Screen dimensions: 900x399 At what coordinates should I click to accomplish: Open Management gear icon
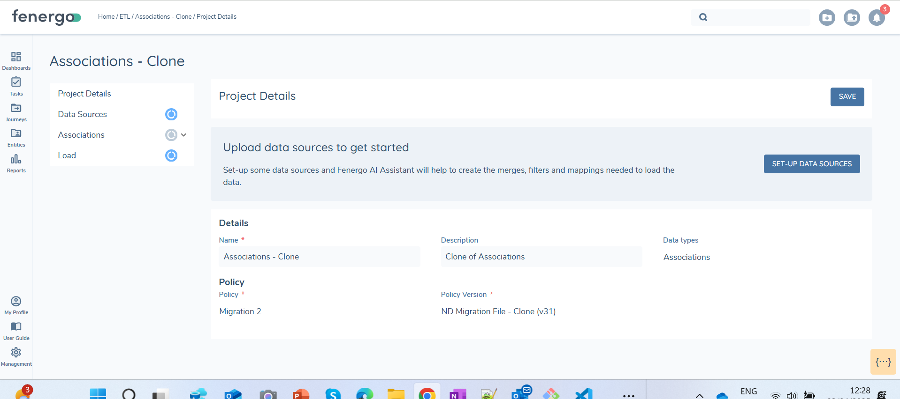tap(16, 353)
